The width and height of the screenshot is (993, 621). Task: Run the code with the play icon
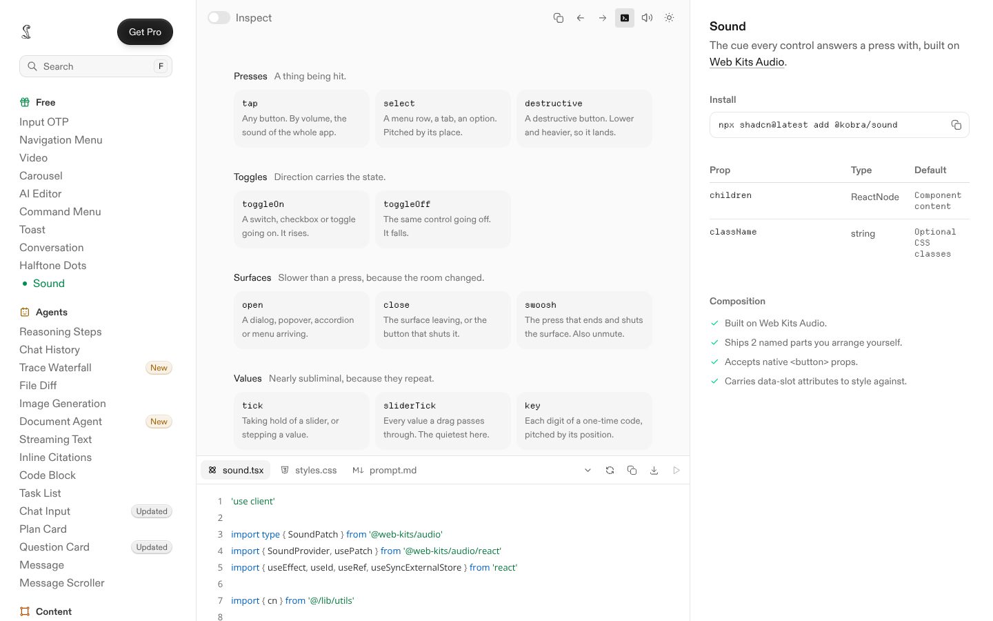pos(676,470)
